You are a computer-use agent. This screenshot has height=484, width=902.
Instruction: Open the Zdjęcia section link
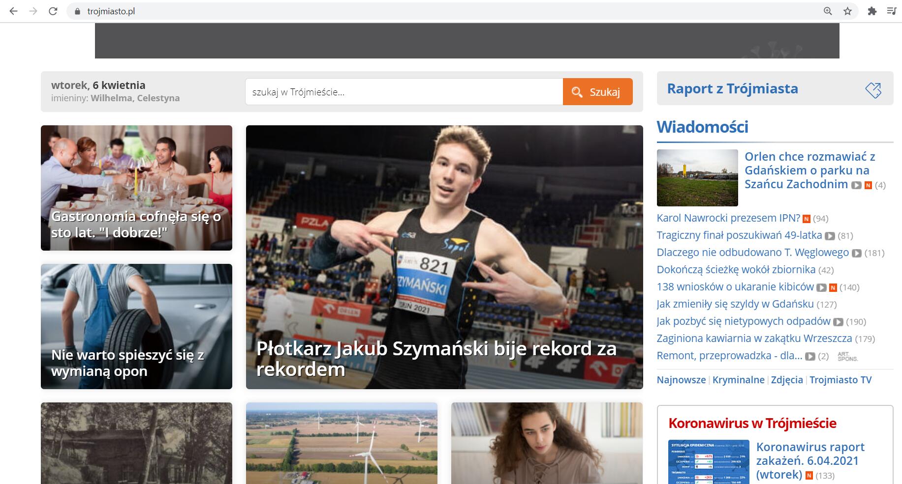(x=787, y=380)
